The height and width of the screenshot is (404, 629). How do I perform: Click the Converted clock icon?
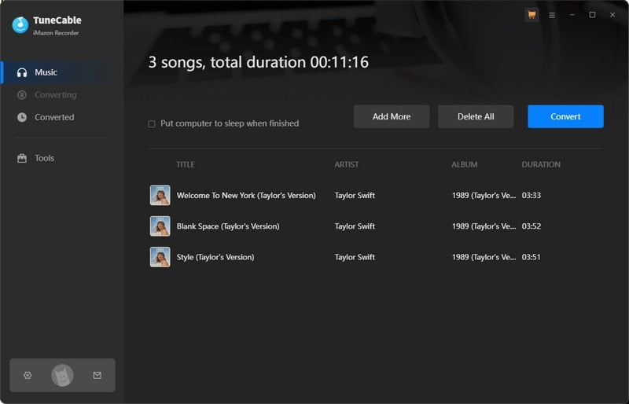(x=22, y=117)
